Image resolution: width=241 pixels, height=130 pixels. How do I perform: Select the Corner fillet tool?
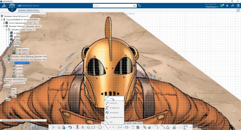point(156,127)
